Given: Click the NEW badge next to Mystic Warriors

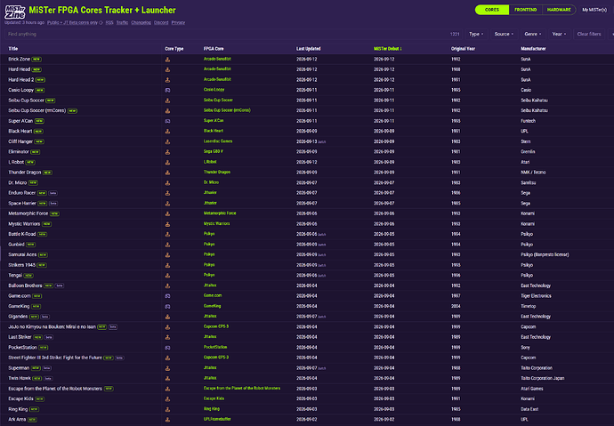Looking at the screenshot, I should pyautogui.click(x=46, y=224).
